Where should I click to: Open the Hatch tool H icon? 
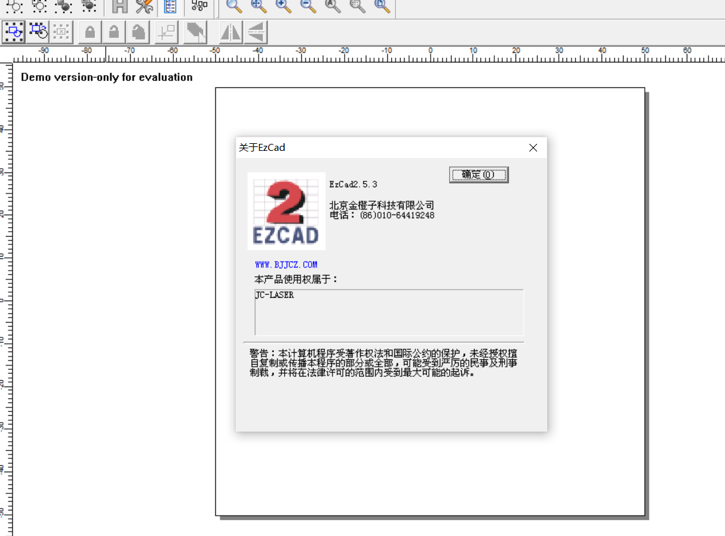[120, 6]
